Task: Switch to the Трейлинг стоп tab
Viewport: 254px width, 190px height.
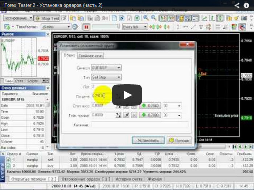Action: 91,56
